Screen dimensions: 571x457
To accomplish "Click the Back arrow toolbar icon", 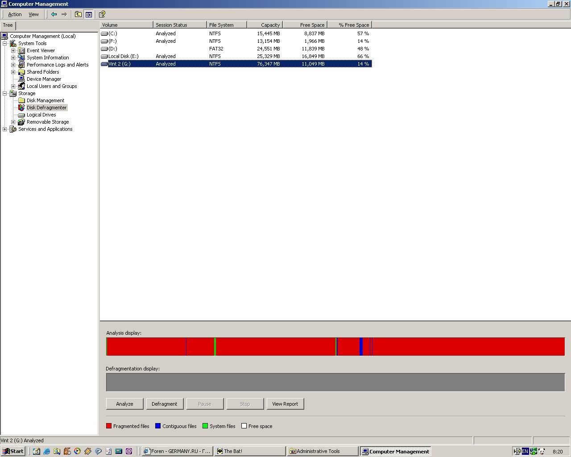I will tap(54, 14).
